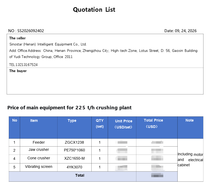Select the TEL:13213167524 phone number
The width and height of the screenshot is (212, 191).
click(x=23, y=65)
